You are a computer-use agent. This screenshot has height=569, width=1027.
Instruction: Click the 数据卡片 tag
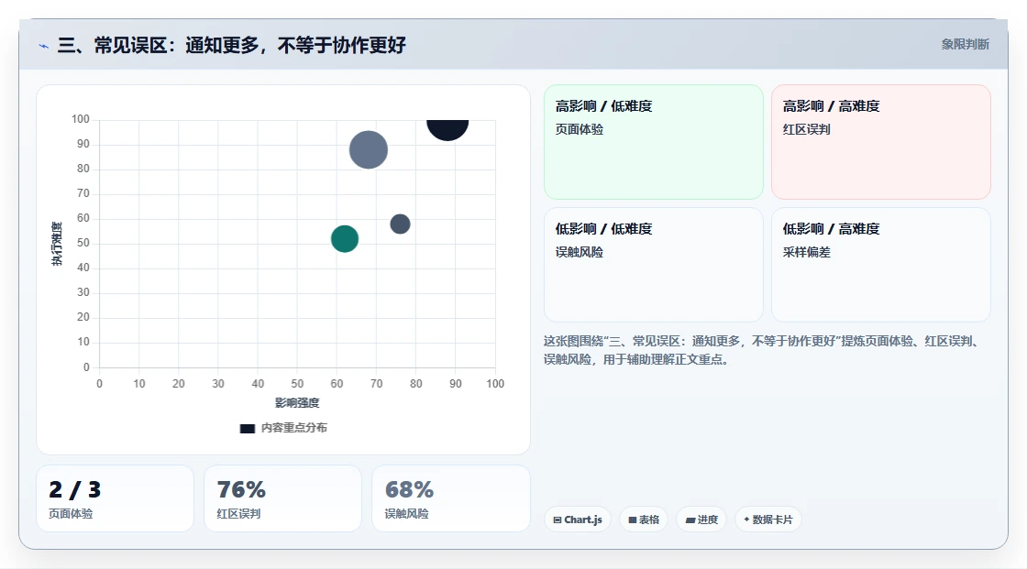point(768,520)
